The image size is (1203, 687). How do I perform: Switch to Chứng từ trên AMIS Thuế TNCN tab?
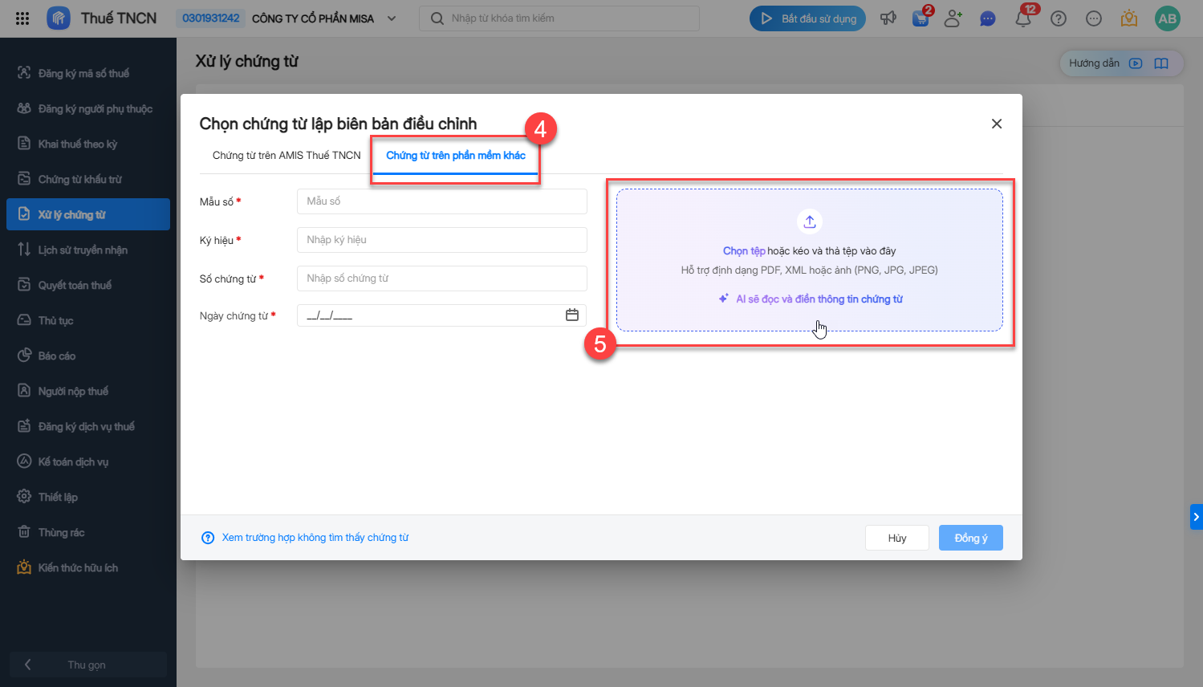287,156
